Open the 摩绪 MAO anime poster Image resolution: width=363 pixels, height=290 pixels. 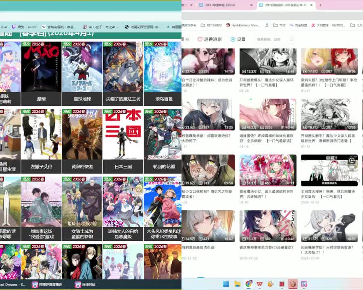pos(41,67)
